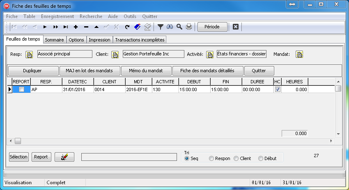349x190 pixels.
Task: Add a new record with plus icon
Action: click(76, 27)
